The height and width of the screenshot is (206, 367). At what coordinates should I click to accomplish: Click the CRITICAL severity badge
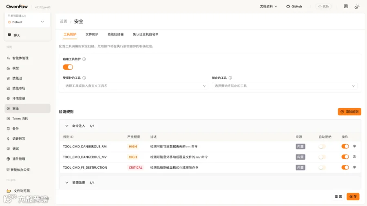click(x=135, y=167)
